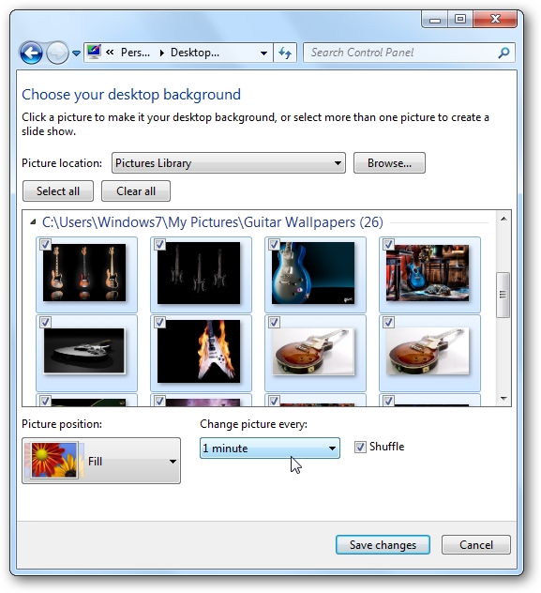Click the Guitar Wallpapers (26) folder path header
This screenshot has height=593, width=541.
tap(213, 222)
